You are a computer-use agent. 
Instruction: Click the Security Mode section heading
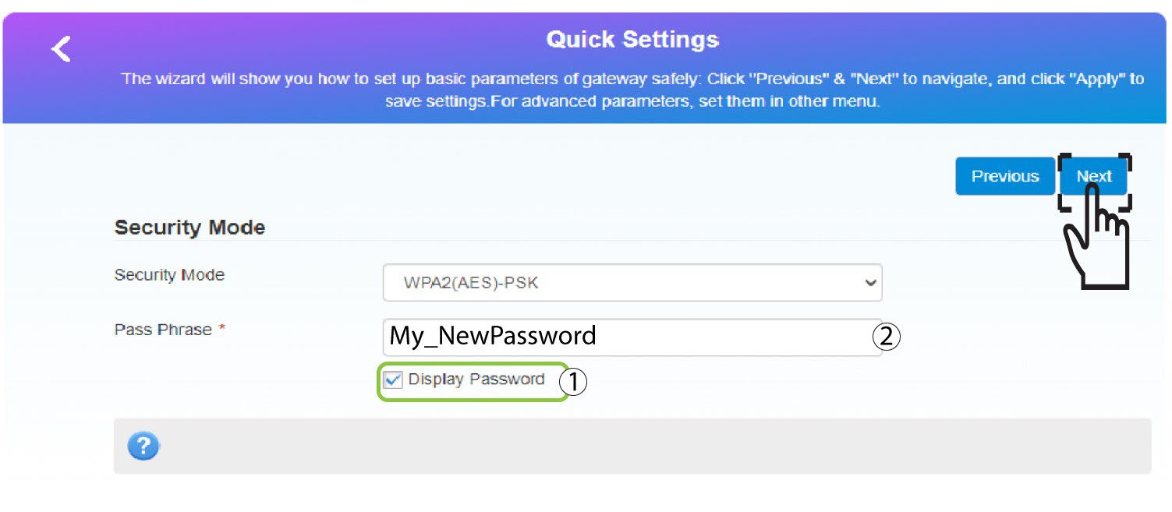[x=189, y=228]
